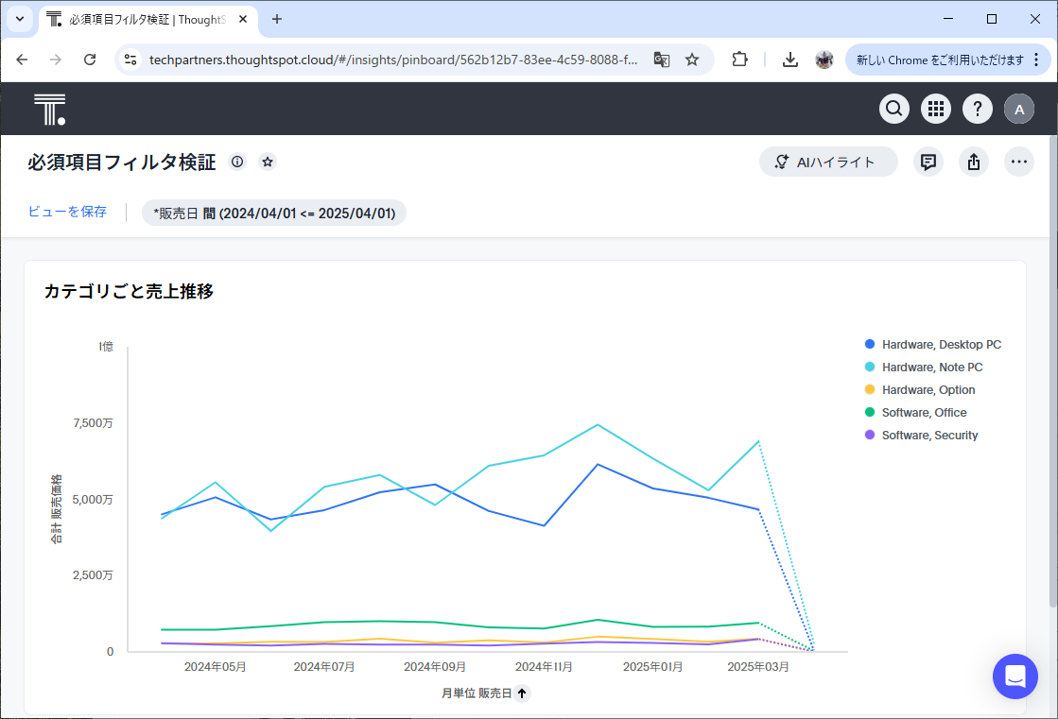Viewport: 1058px width, 719px height.
Task: Open ThoughtSpot search magnifier icon
Action: click(x=894, y=109)
